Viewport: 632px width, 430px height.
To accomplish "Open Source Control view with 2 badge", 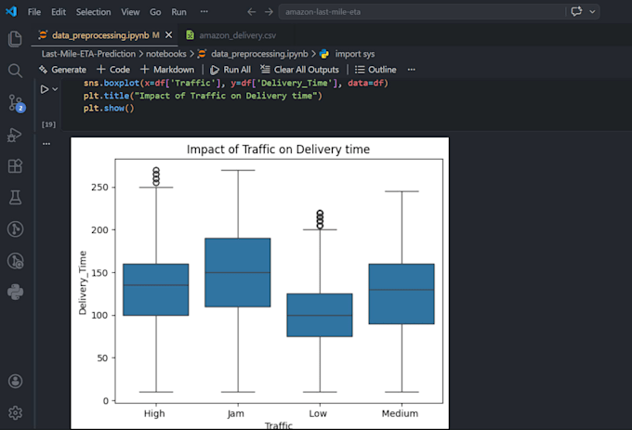I will tap(16, 103).
